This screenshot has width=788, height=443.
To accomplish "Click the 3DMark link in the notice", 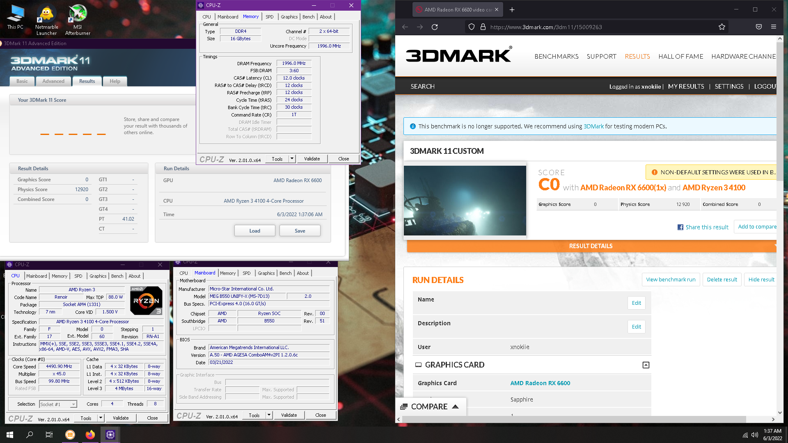I will pos(593,126).
